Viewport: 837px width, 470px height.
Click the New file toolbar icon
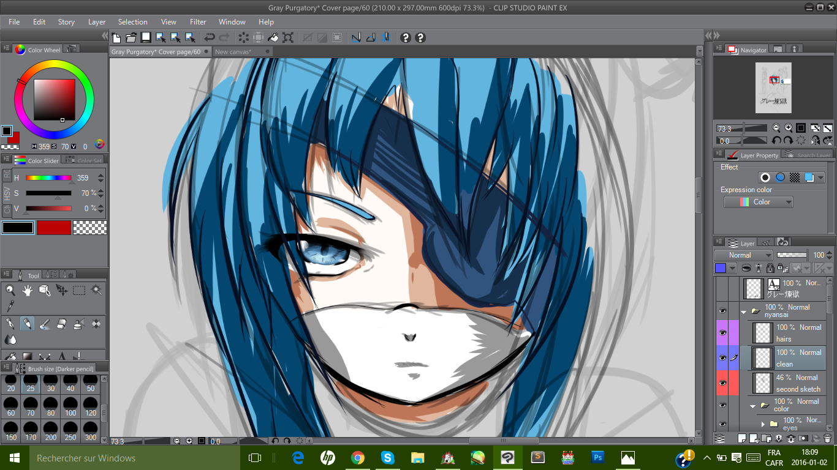point(116,37)
